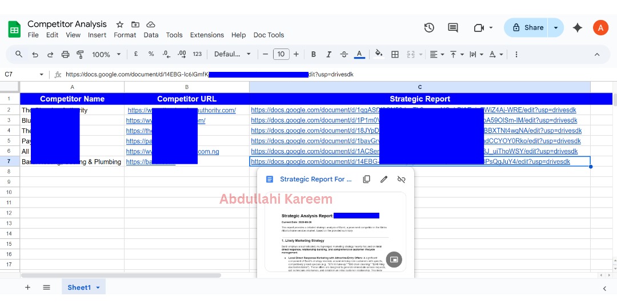Open the Format menu
This screenshot has height=308, width=617.
pyautogui.click(x=125, y=35)
